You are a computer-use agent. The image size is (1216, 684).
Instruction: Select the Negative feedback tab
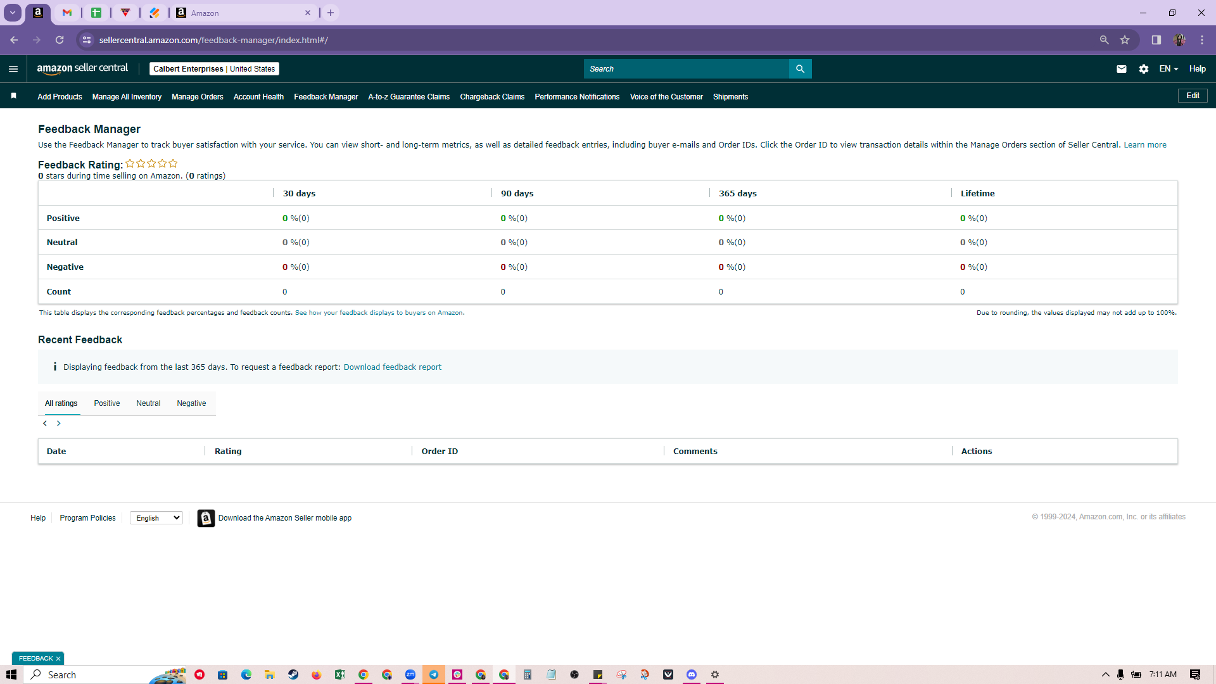191,403
